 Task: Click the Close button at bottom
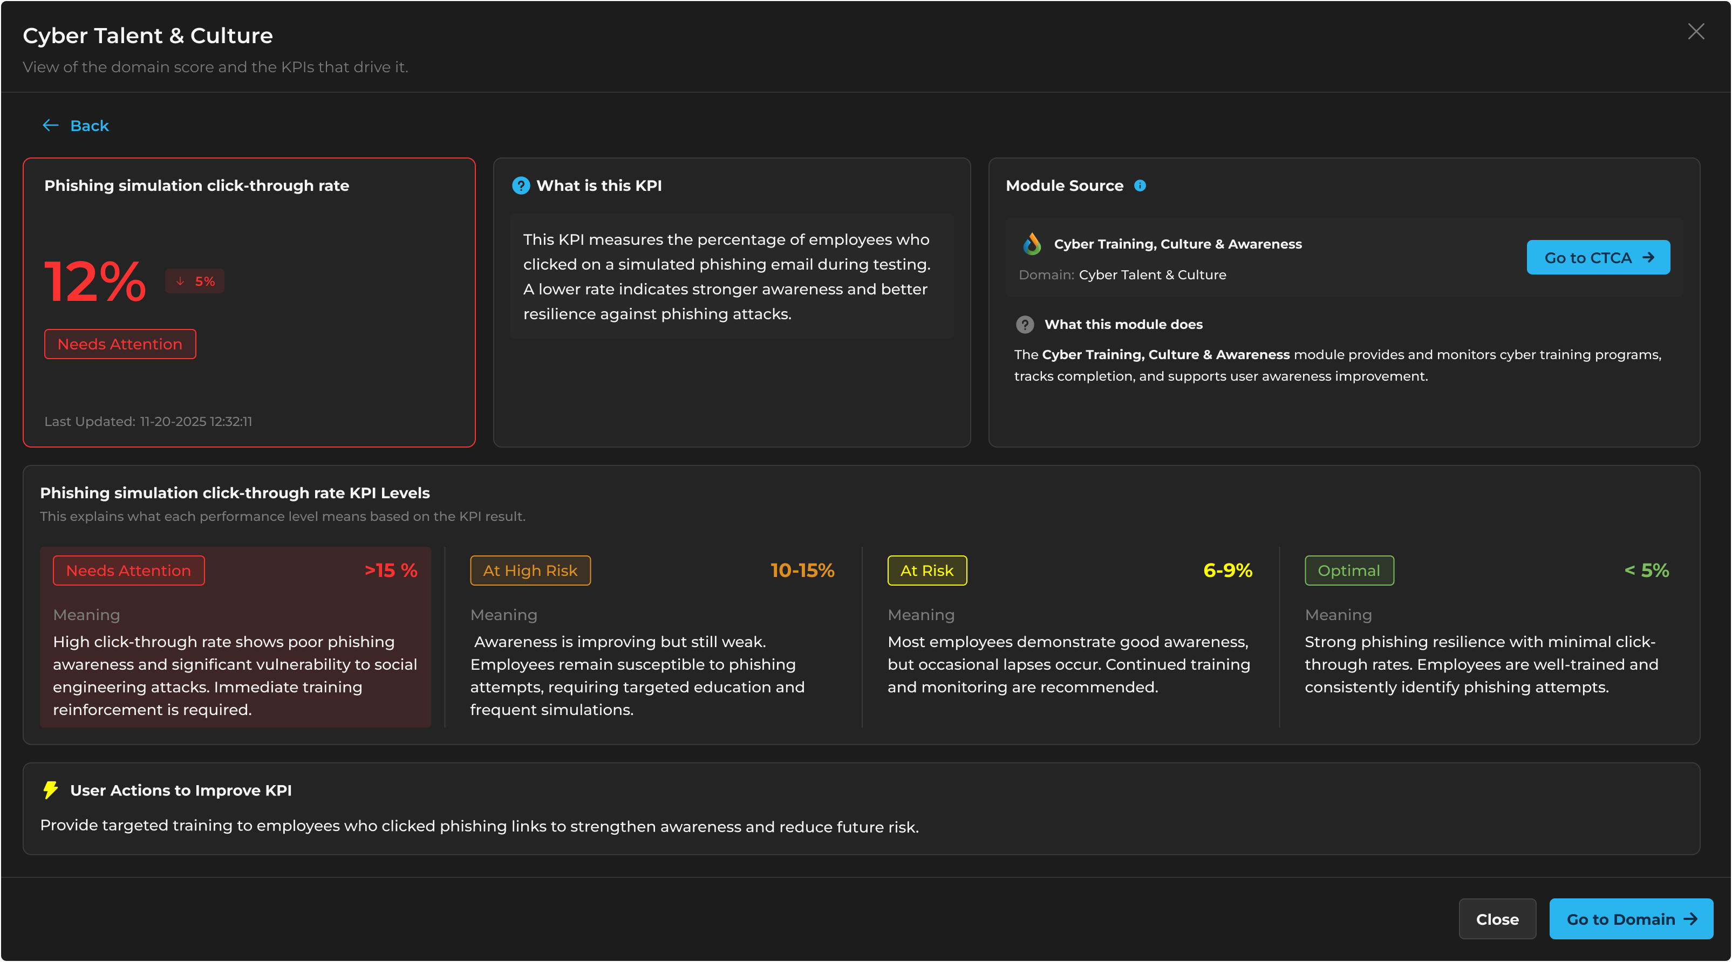point(1497,919)
